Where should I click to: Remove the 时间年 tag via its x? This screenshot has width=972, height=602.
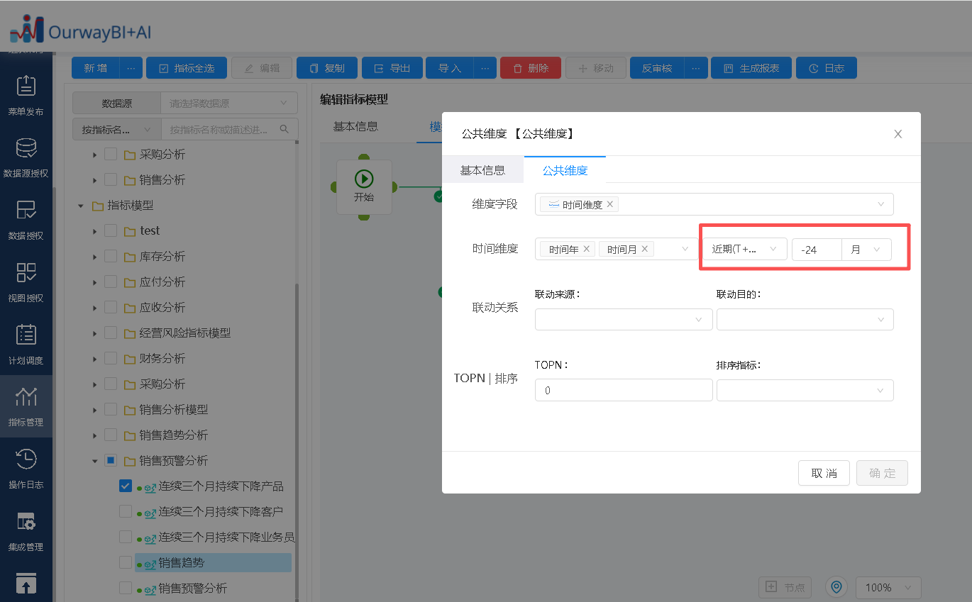[x=587, y=249]
